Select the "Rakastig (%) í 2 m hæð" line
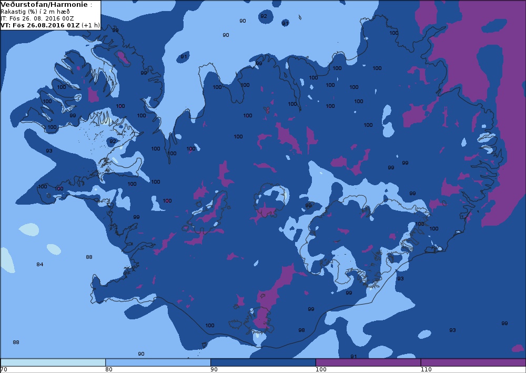526x373 pixels. click(35, 12)
